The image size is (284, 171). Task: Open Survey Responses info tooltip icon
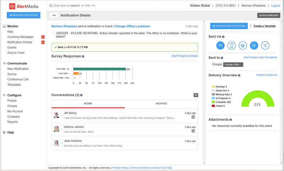(x=83, y=57)
